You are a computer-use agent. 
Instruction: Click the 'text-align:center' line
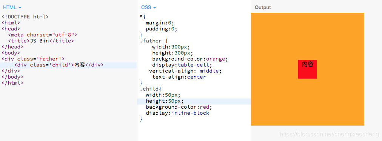tap(179, 77)
